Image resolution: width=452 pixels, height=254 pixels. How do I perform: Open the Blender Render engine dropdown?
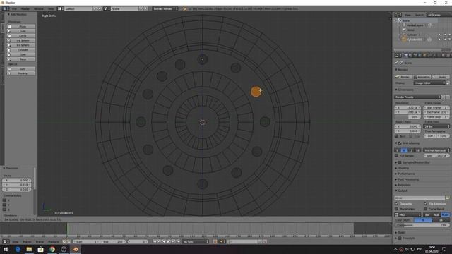pos(165,8)
